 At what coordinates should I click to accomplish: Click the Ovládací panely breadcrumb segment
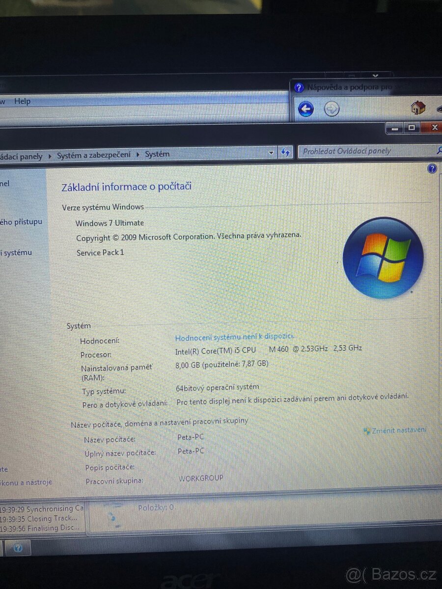pyautogui.click(x=22, y=157)
